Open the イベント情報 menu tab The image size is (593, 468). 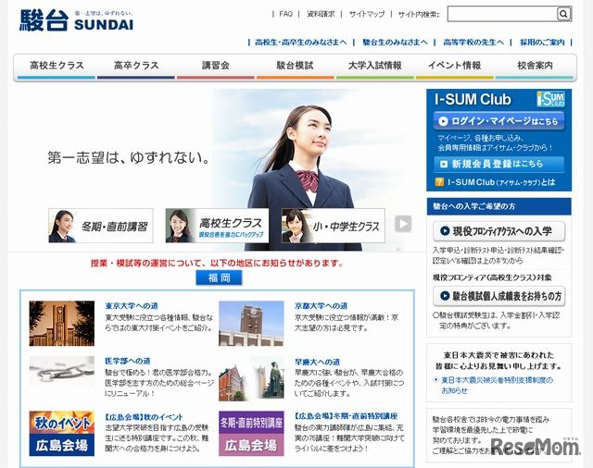(455, 67)
